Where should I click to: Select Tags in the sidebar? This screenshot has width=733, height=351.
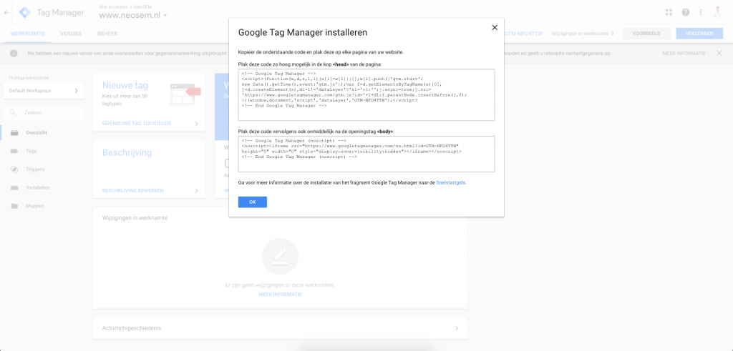coord(31,152)
